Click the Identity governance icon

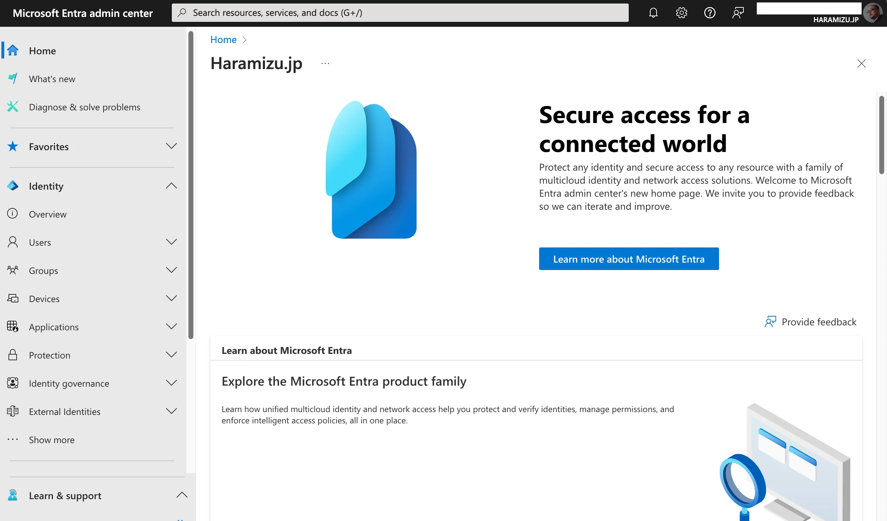coord(13,383)
